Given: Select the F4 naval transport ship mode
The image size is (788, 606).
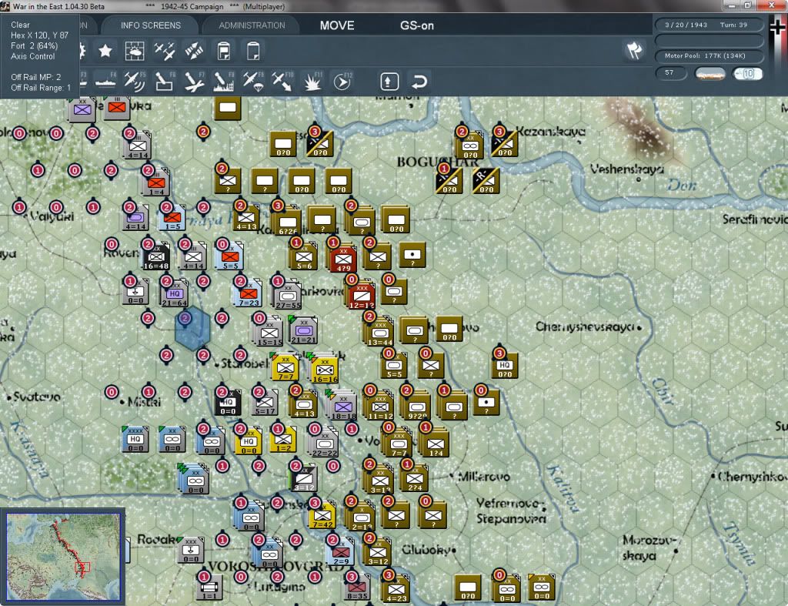Looking at the screenshot, I should pos(105,82).
